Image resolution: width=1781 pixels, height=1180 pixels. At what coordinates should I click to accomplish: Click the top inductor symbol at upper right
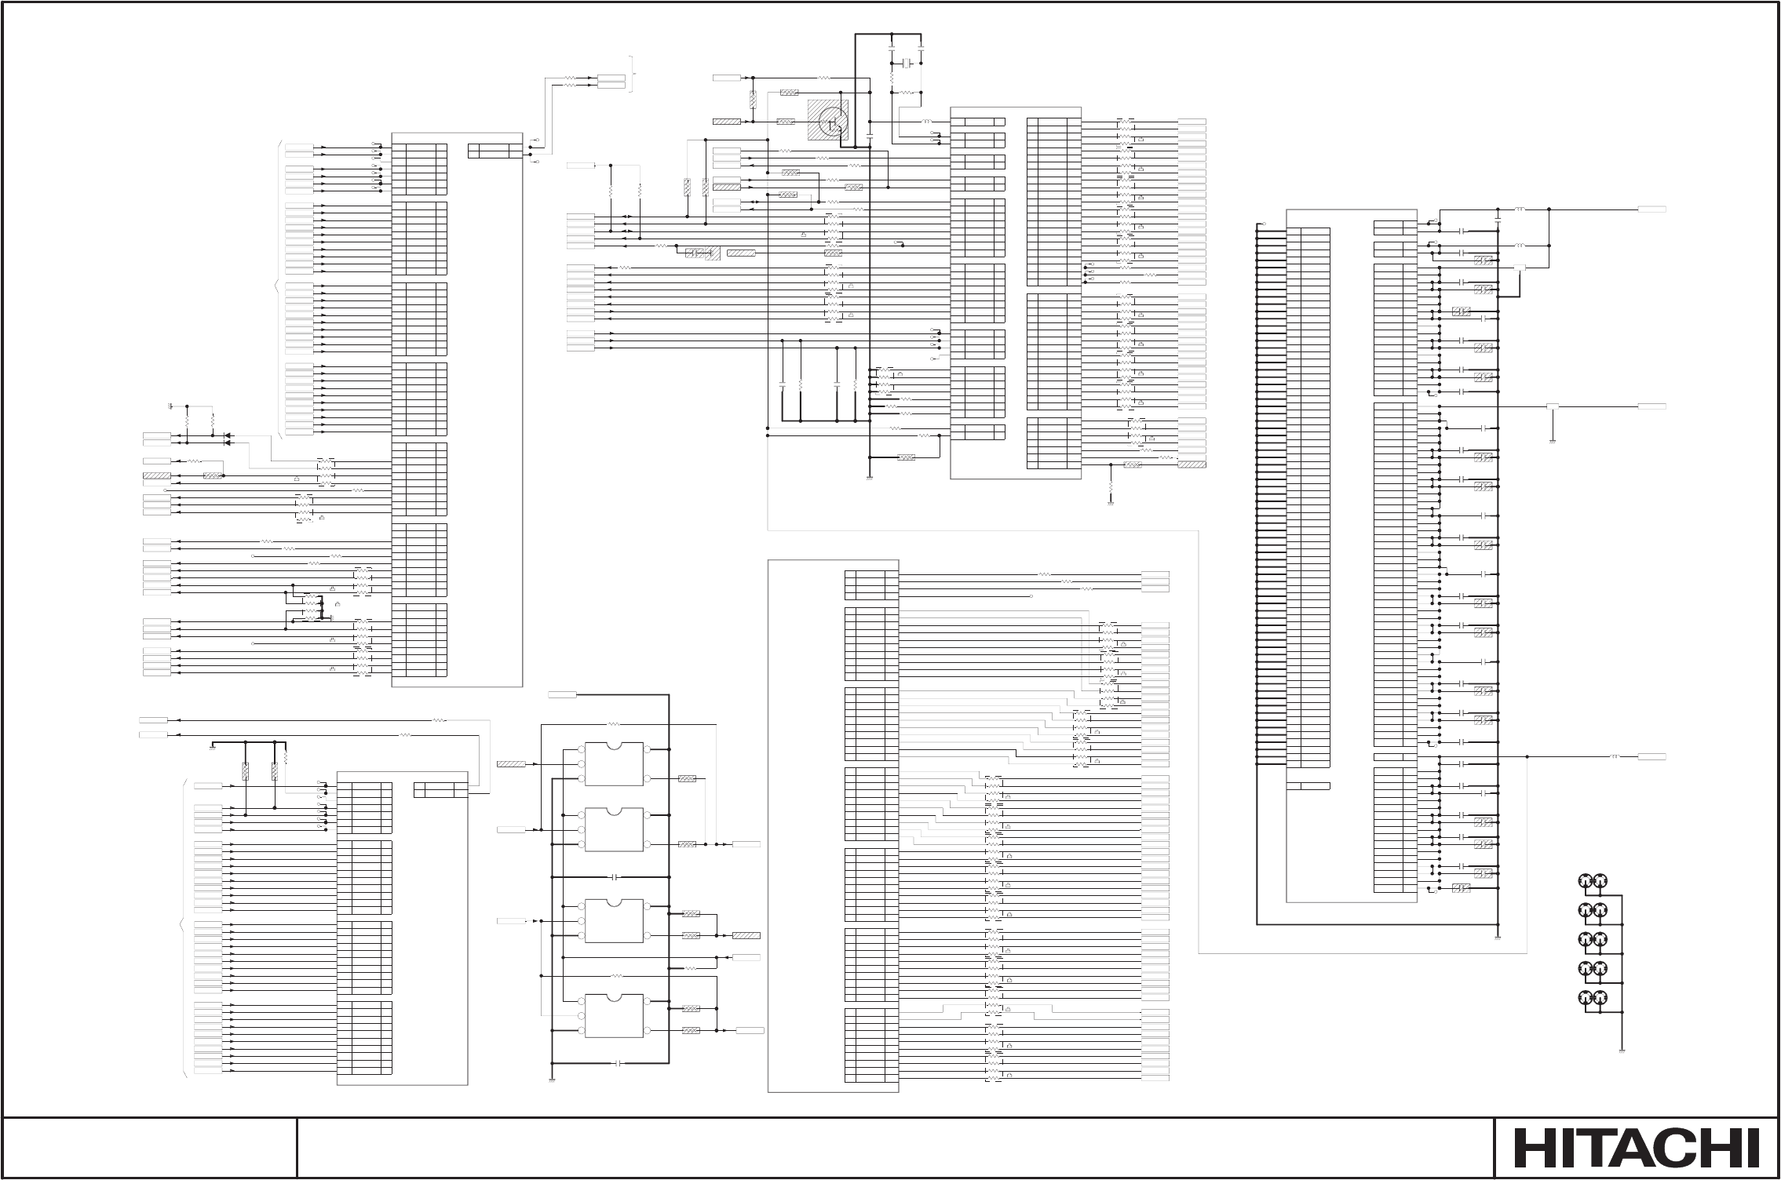(x=1520, y=209)
